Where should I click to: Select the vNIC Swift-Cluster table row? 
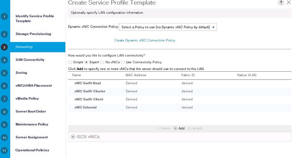179,91
